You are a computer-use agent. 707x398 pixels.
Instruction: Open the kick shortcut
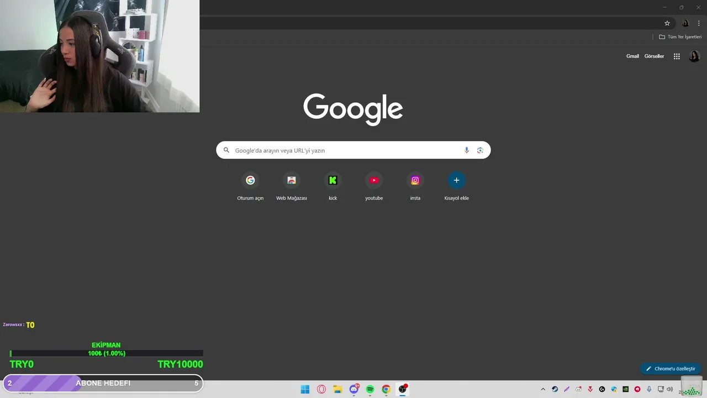click(333, 187)
